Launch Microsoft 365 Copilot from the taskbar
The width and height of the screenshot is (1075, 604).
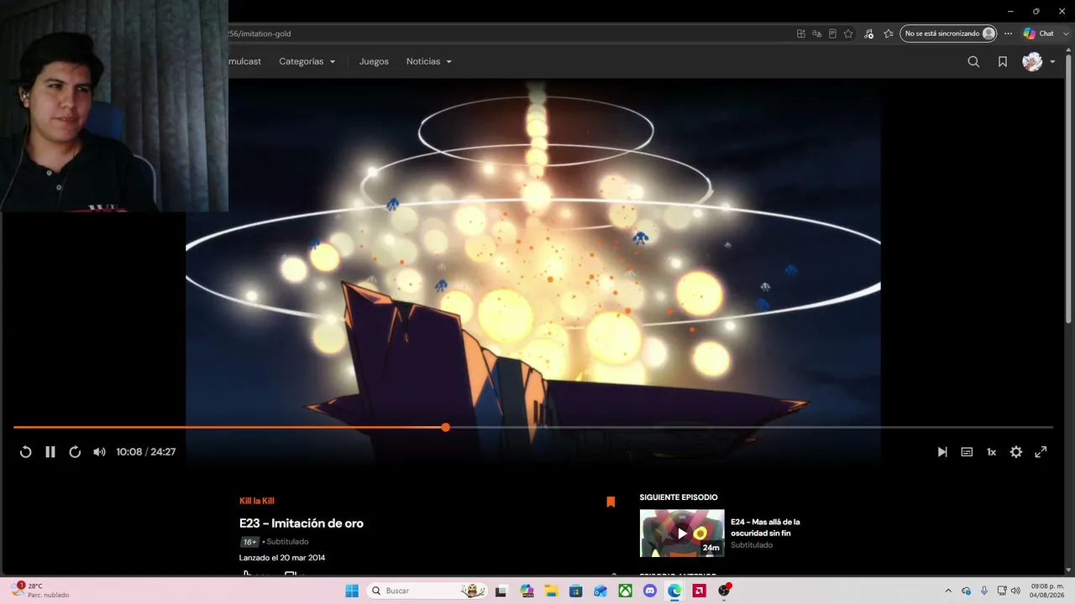tap(527, 591)
